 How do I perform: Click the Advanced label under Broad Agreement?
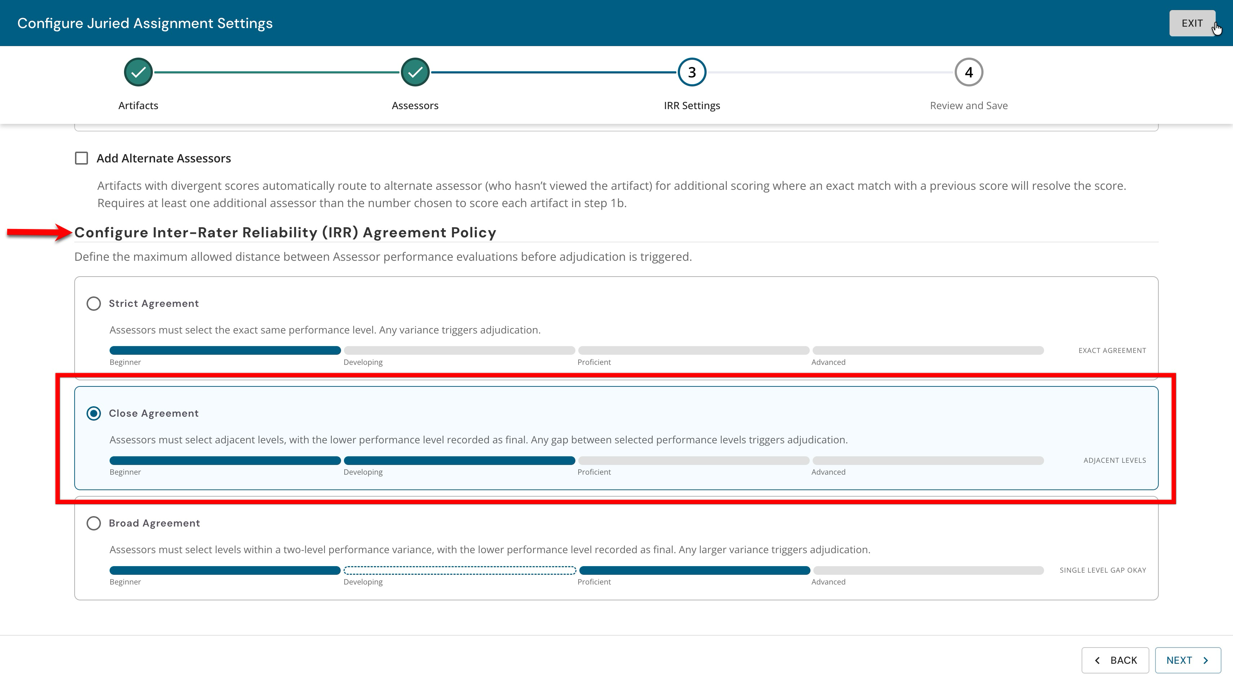click(x=828, y=582)
